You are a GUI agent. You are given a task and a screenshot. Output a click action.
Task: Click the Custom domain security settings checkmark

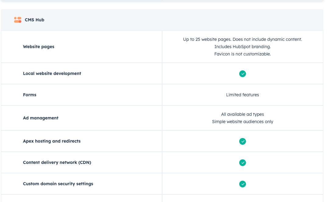coord(242,184)
